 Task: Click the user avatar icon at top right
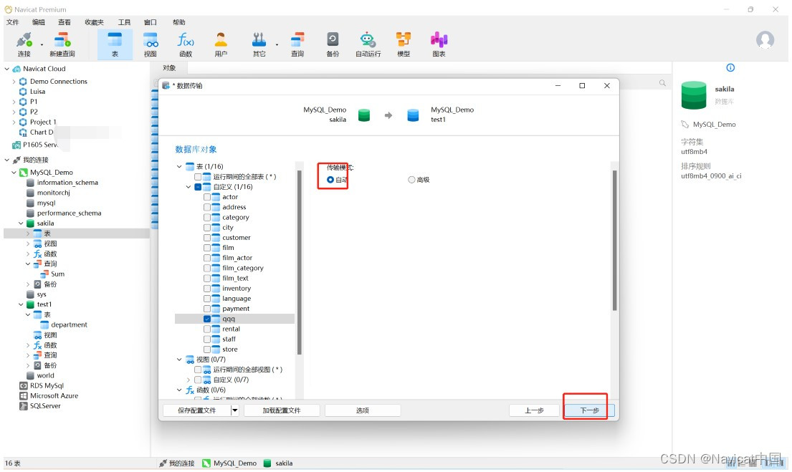tap(765, 40)
